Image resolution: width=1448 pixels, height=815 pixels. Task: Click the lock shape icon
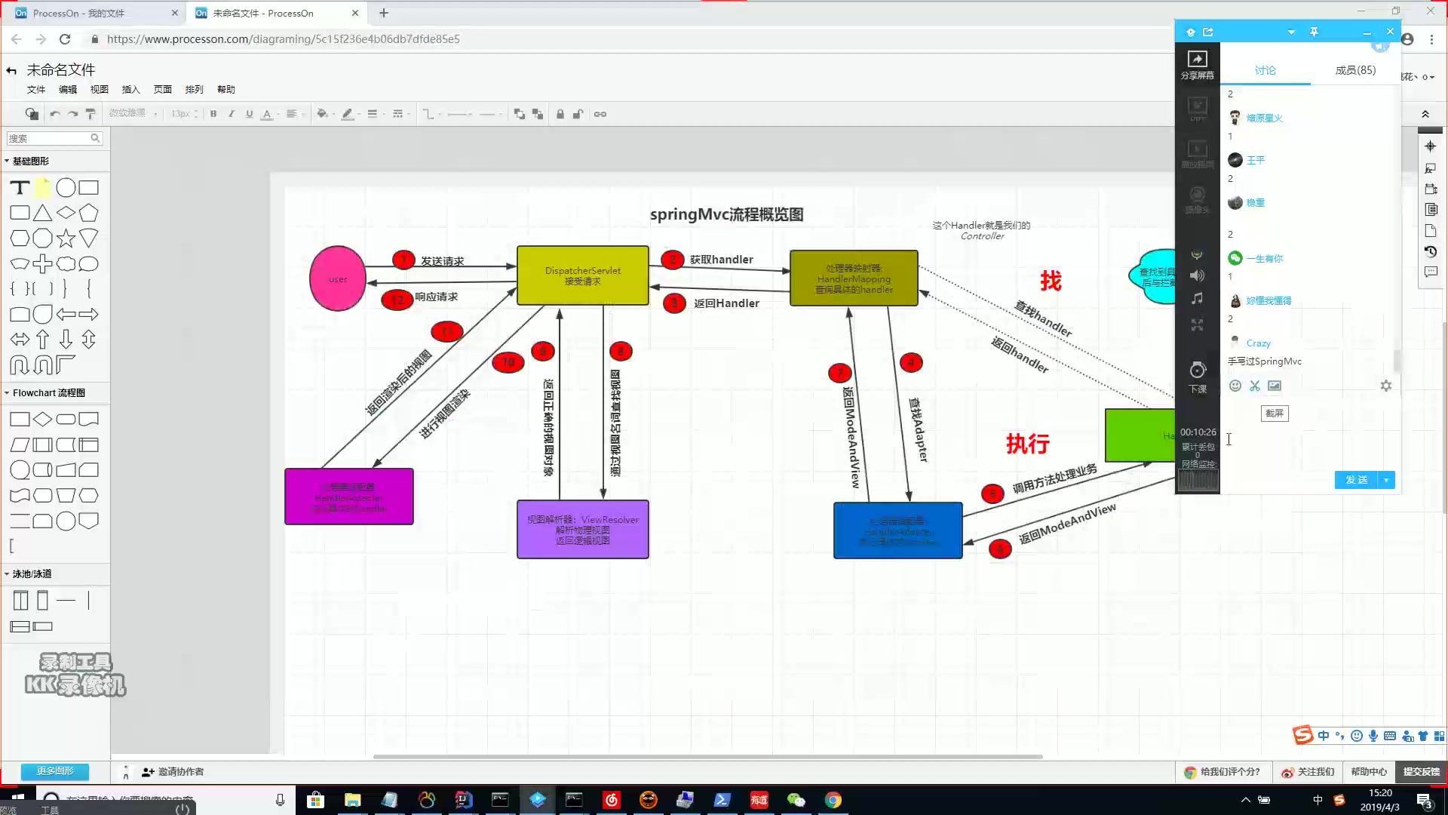pos(560,114)
